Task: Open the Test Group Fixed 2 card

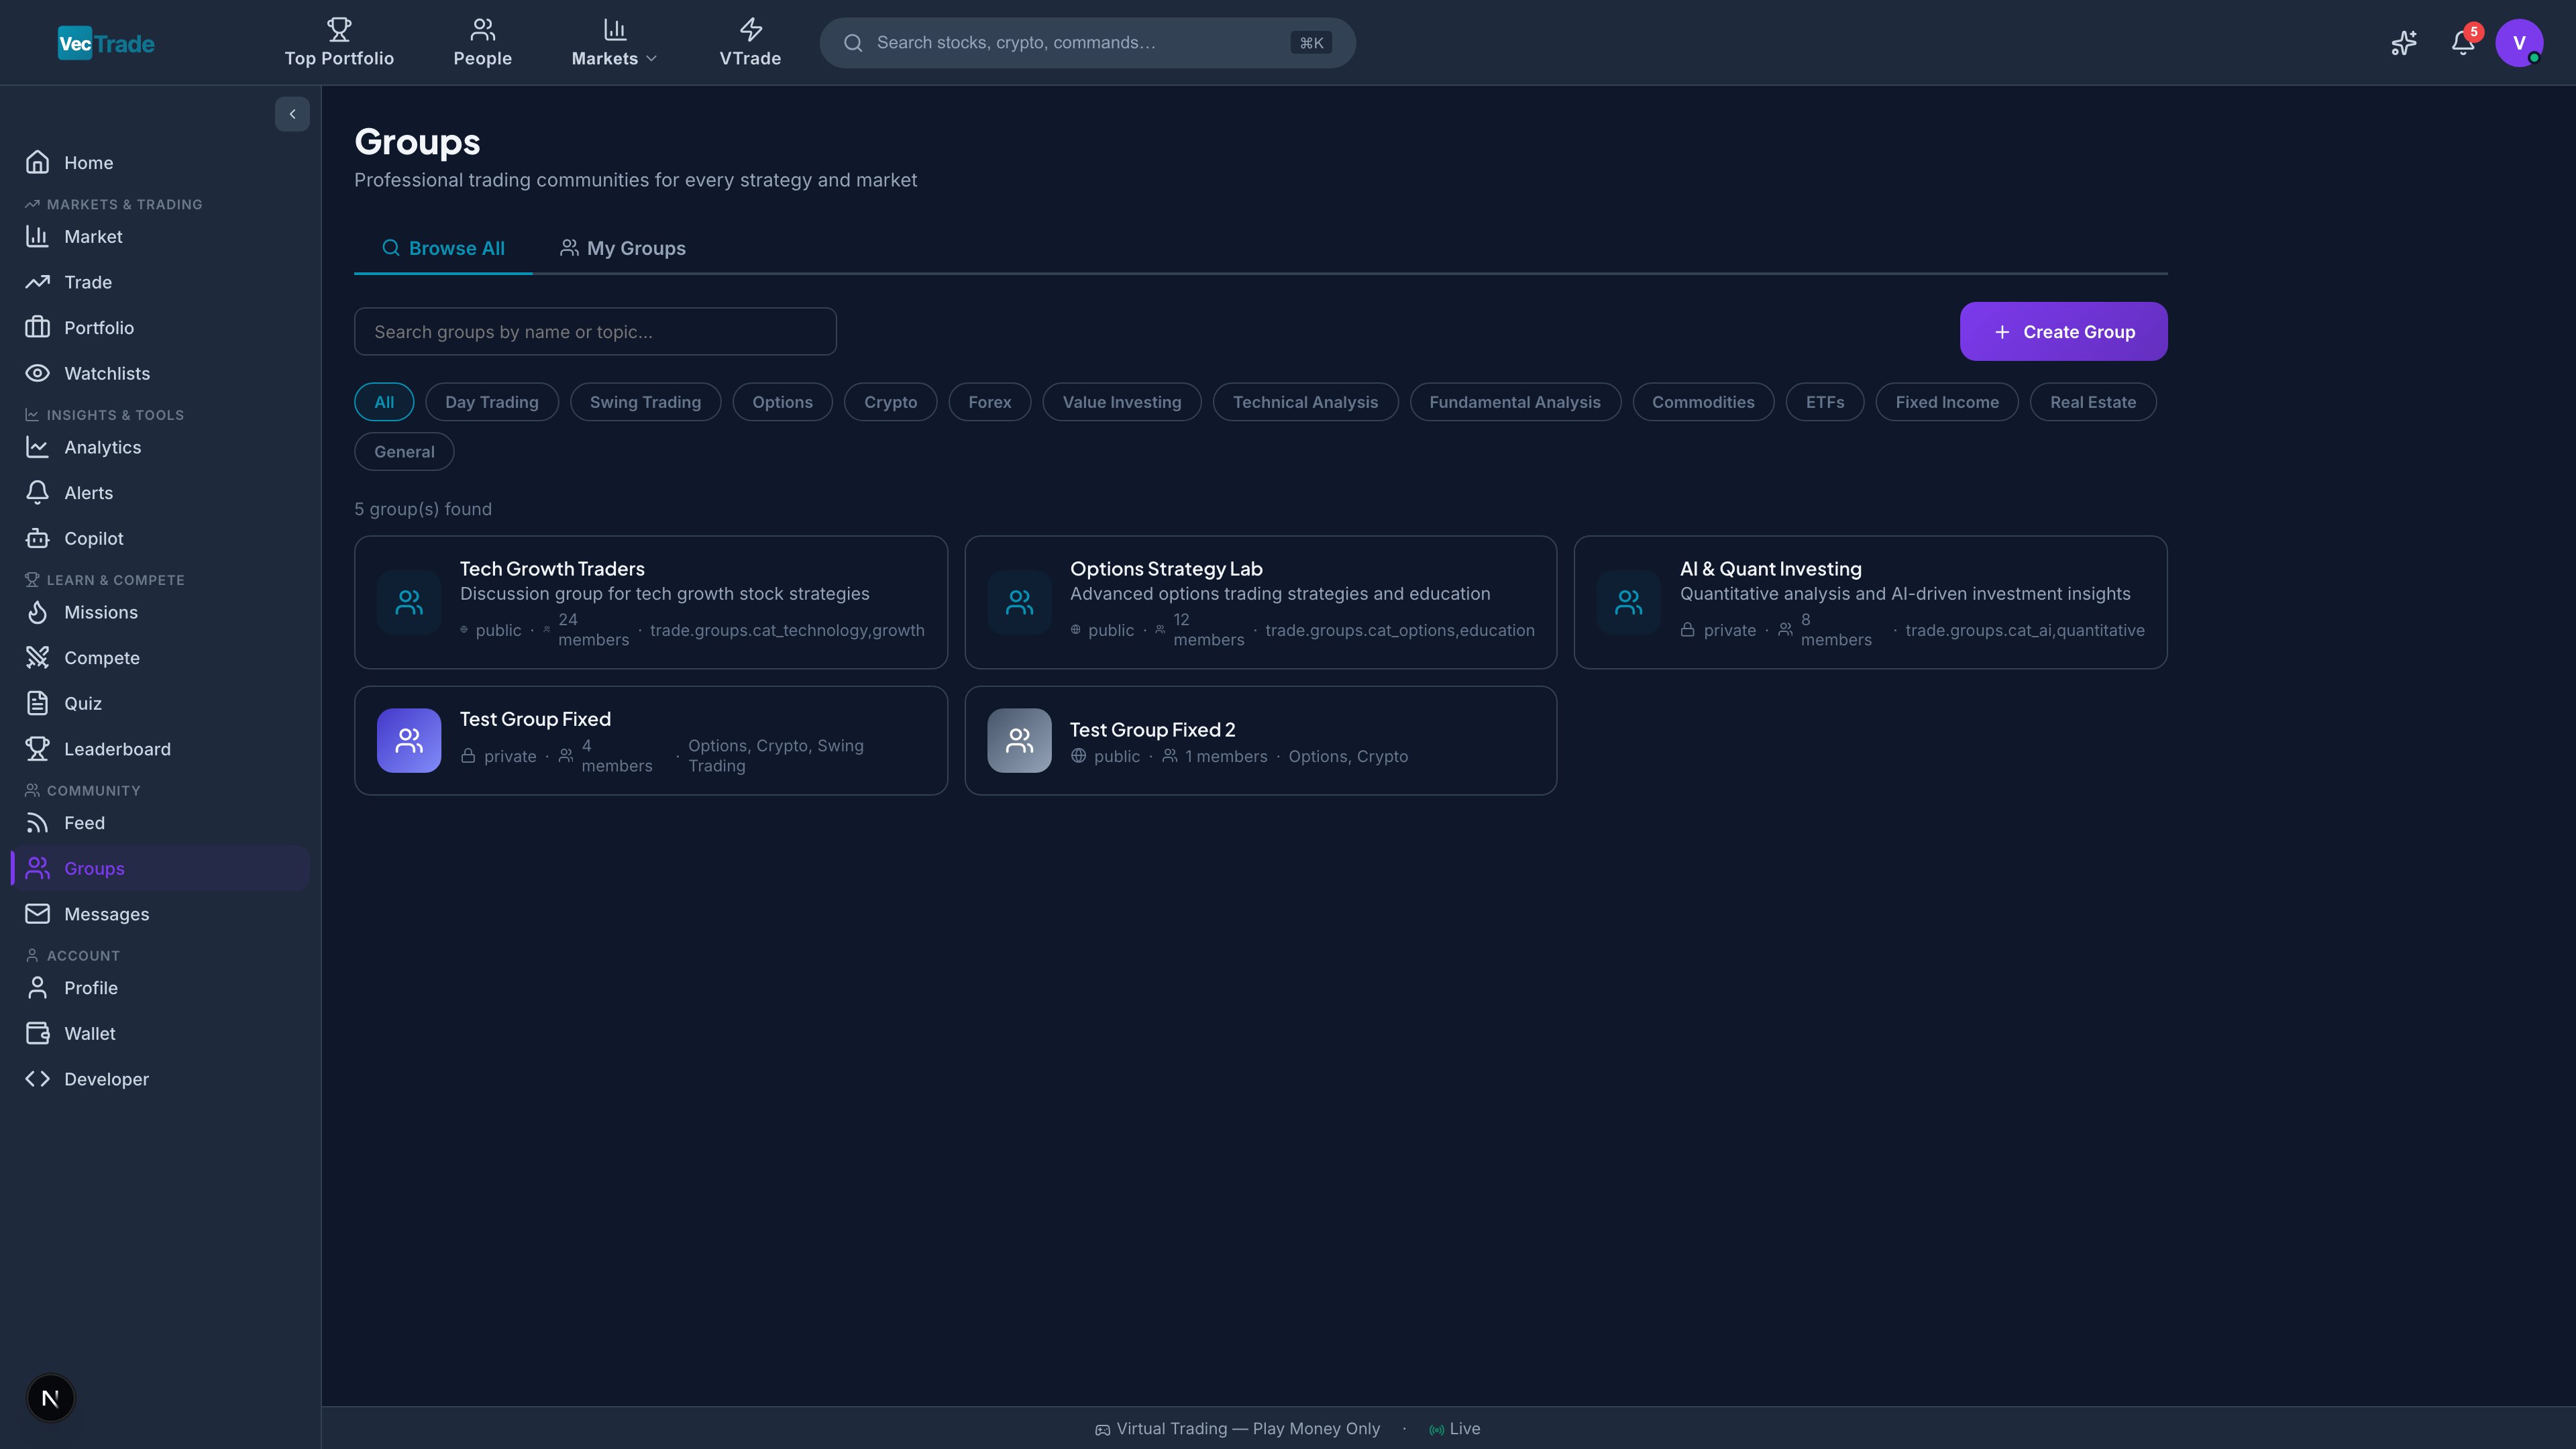Action: (1260, 740)
